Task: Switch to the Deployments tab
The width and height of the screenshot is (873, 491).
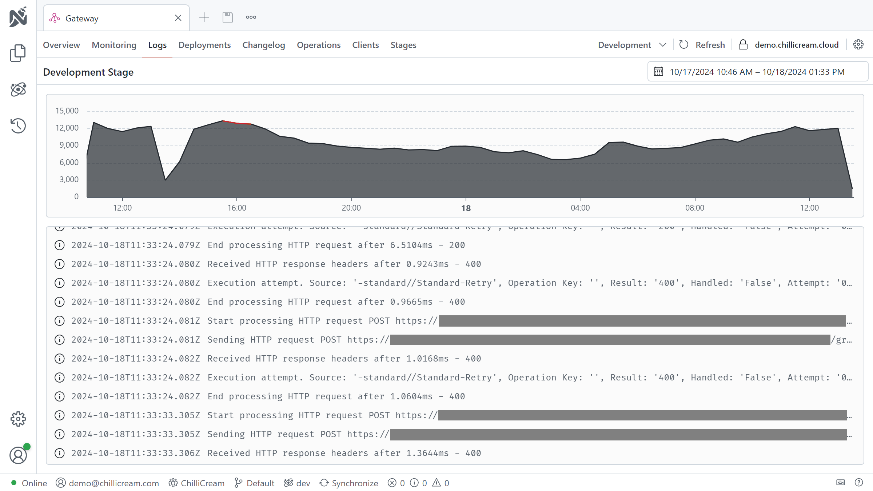Action: pyautogui.click(x=204, y=45)
